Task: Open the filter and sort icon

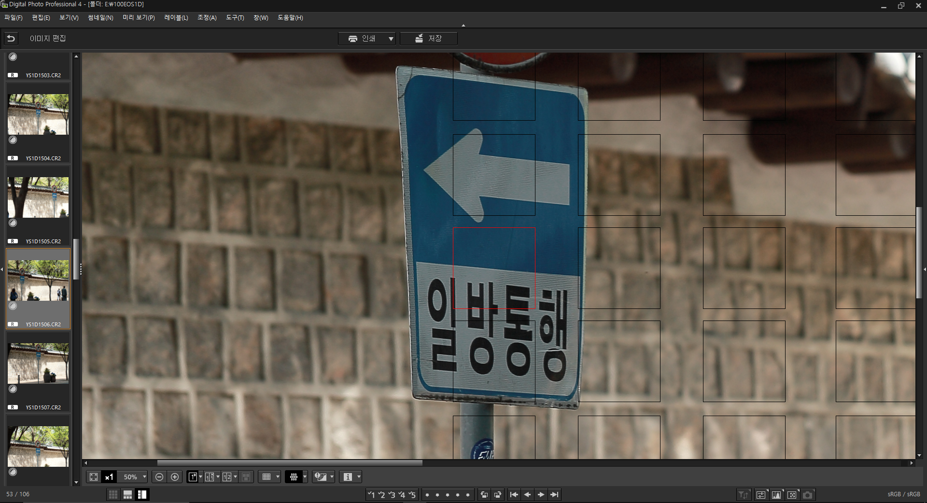Action: [x=744, y=495]
